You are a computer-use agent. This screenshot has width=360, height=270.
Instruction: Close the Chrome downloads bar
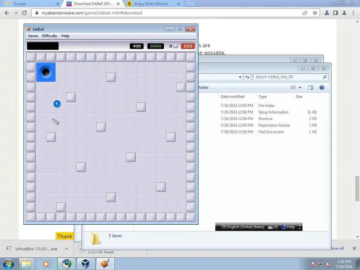[x=354, y=248]
